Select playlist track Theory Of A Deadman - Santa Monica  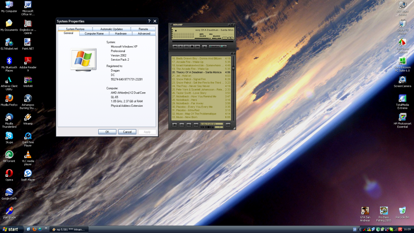coord(201,72)
